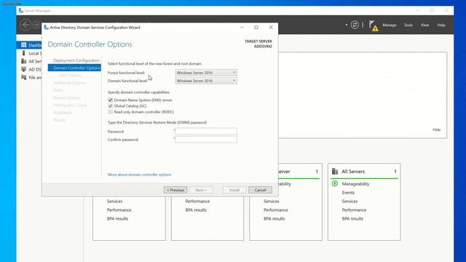Focus the Confirm password field
The height and width of the screenshot is (262, 466).
[x=206, y=139]
